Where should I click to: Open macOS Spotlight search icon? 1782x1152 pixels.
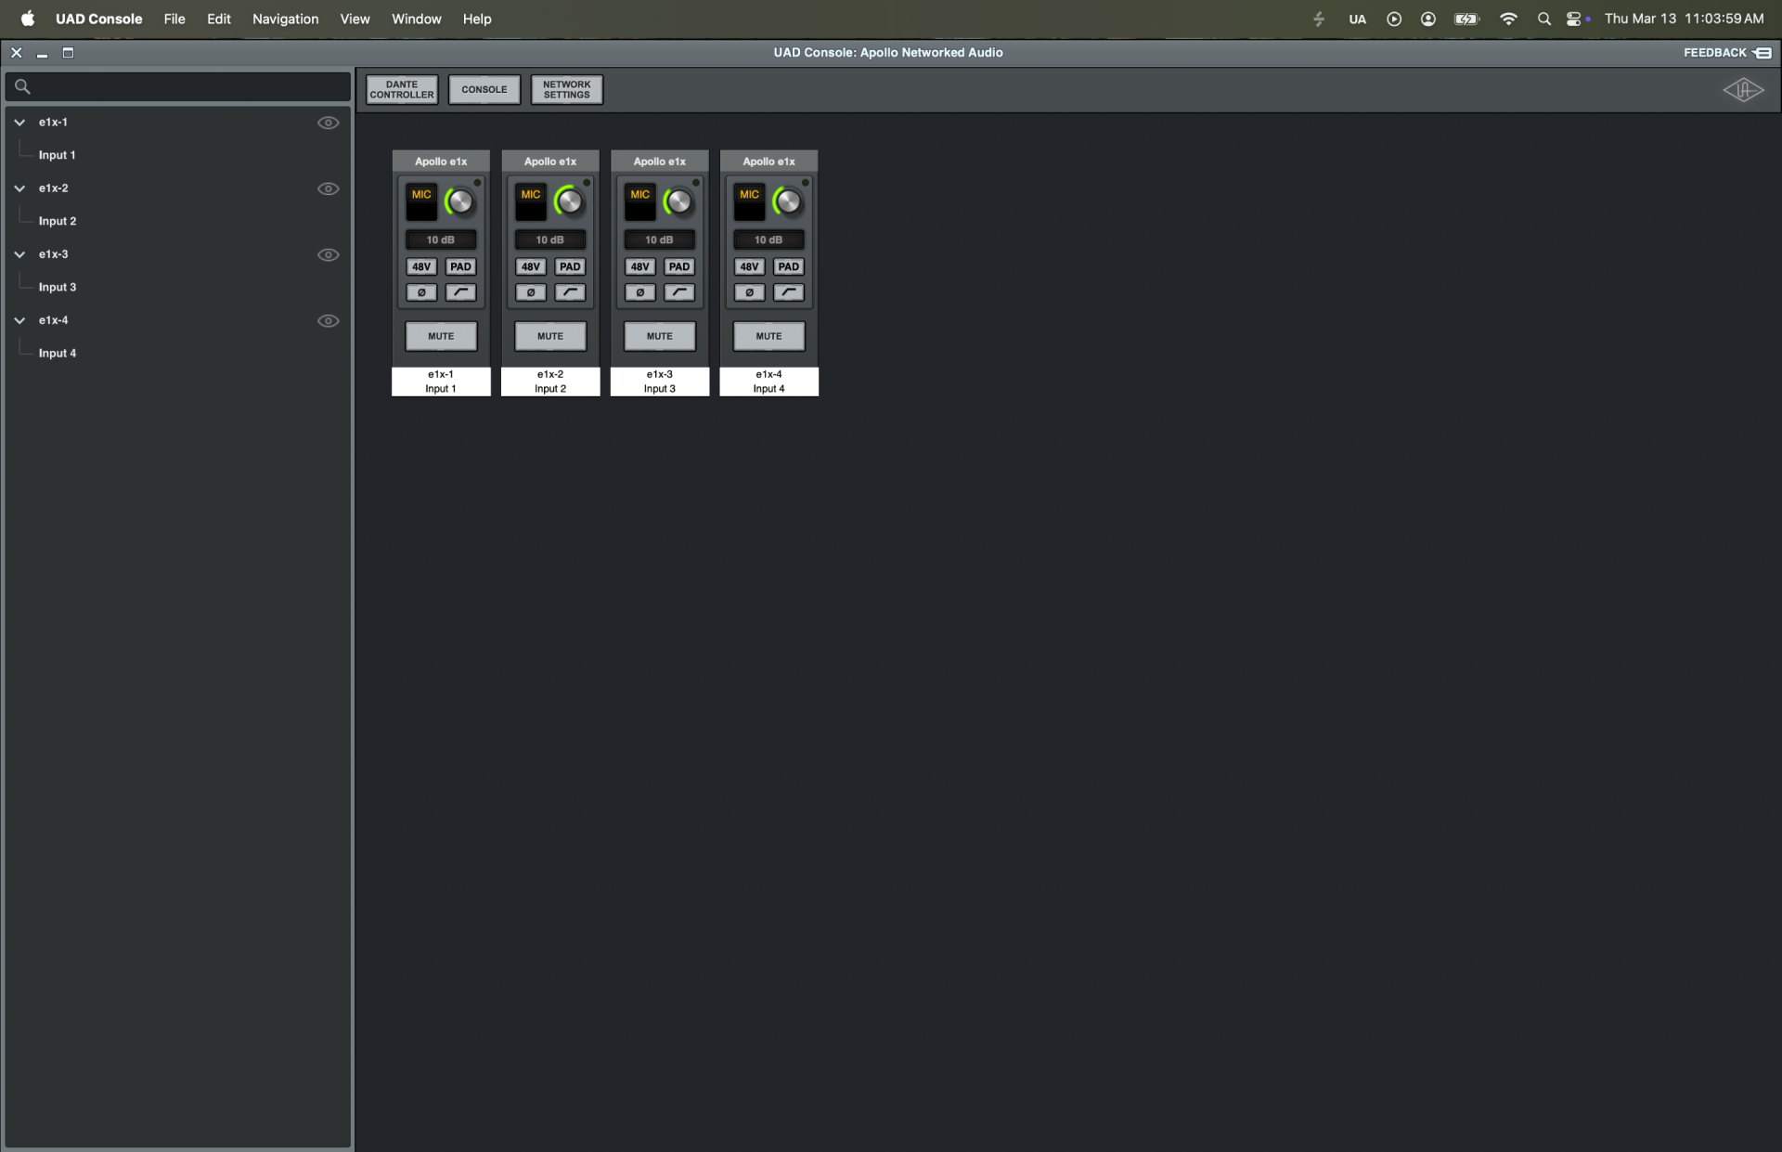1543,19
